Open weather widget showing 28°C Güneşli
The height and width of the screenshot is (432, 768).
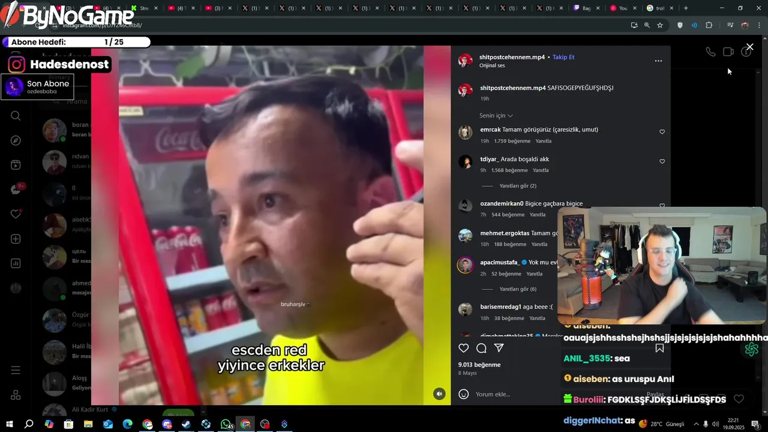[662, 424]
